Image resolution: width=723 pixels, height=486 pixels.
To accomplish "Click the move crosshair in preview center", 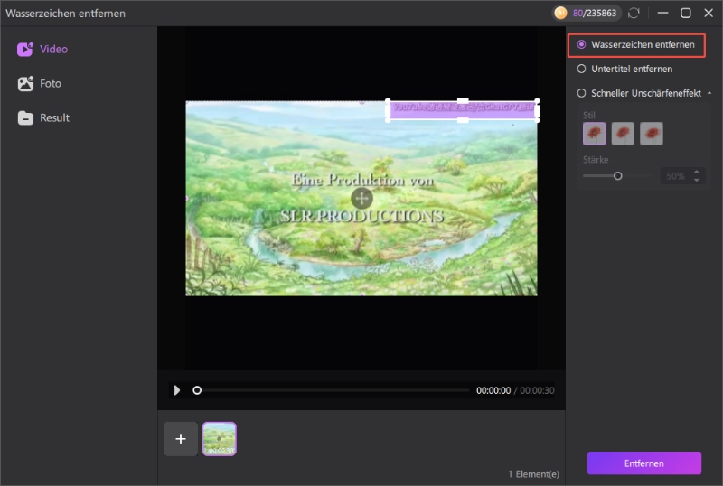I will [361, 198].
